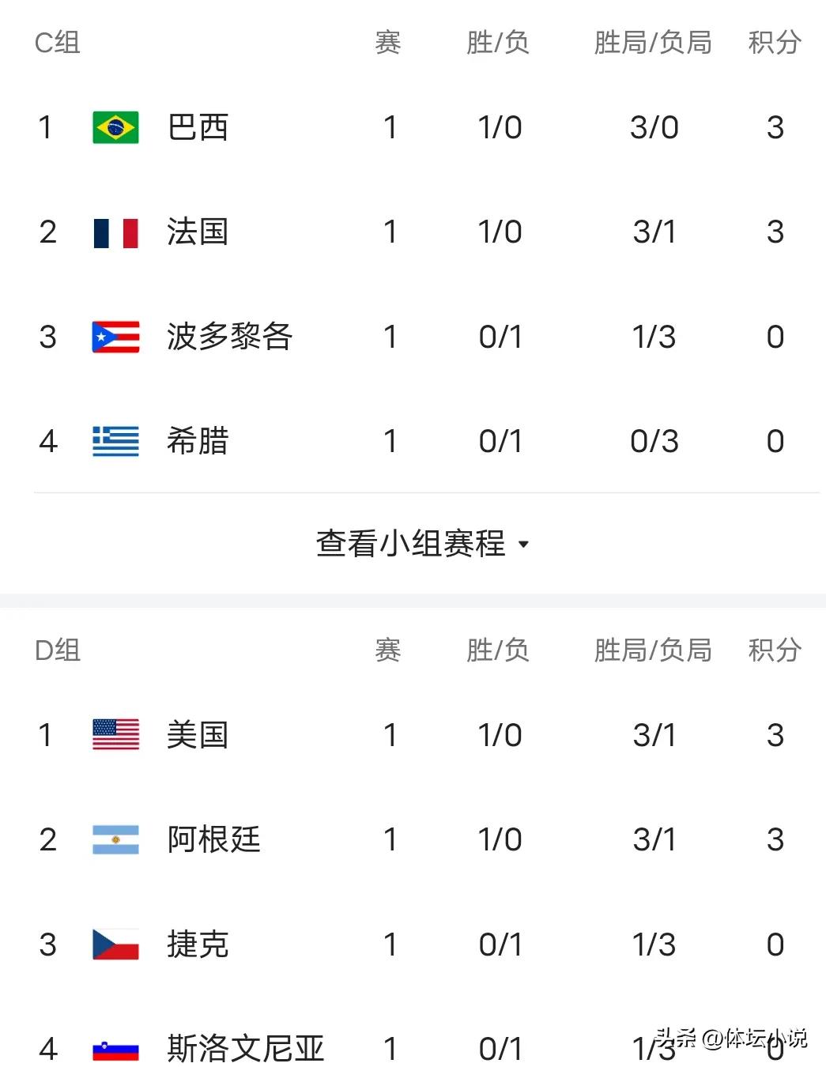Click the Czech Republic flag icon
Image resolution: width=826 pixels, height=1067 pixels.
point(115,944)
